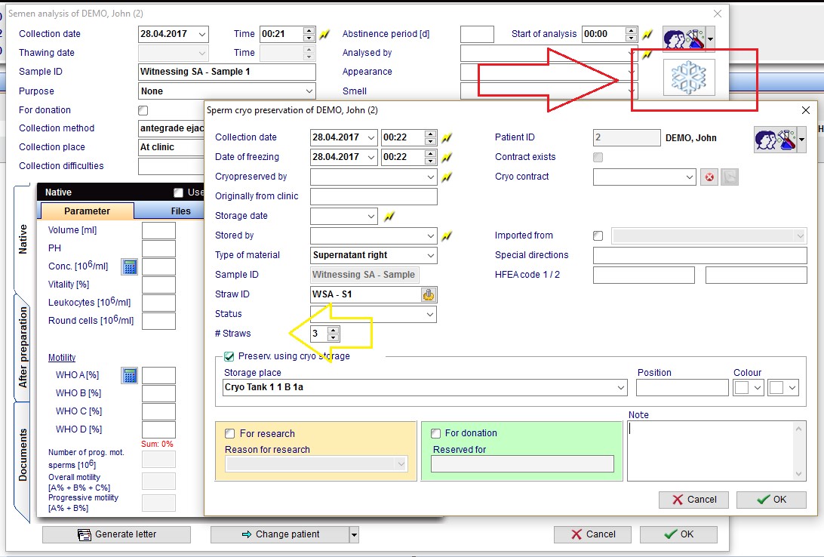The height and width of the screenshot is (557, 824).
Task: Open the Date of freezing date dropdown
Action: click(371, 157)
